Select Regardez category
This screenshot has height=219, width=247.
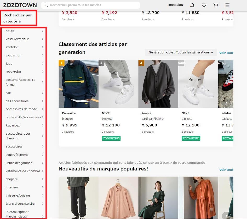point(24,125)
